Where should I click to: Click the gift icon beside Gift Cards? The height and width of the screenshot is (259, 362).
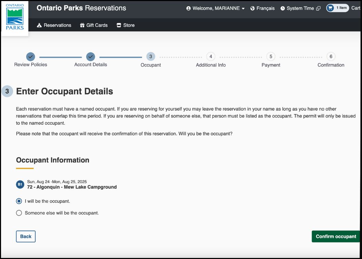[x=82, y=25]
